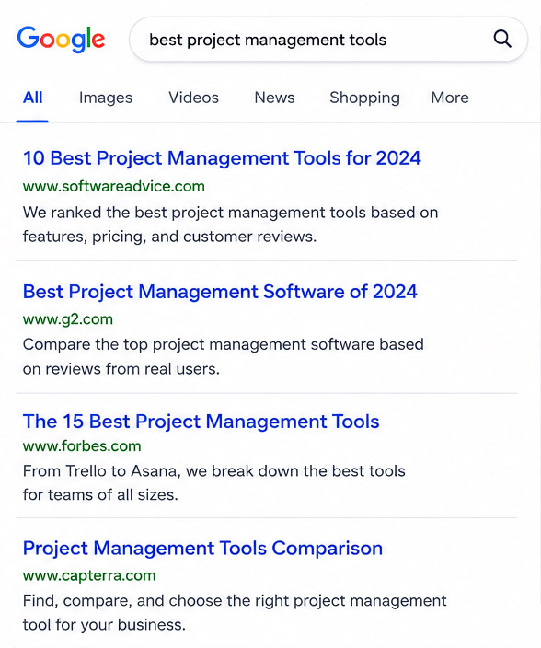Select the All tab
The width and height of the screenshot is (541, 648).
32,98
